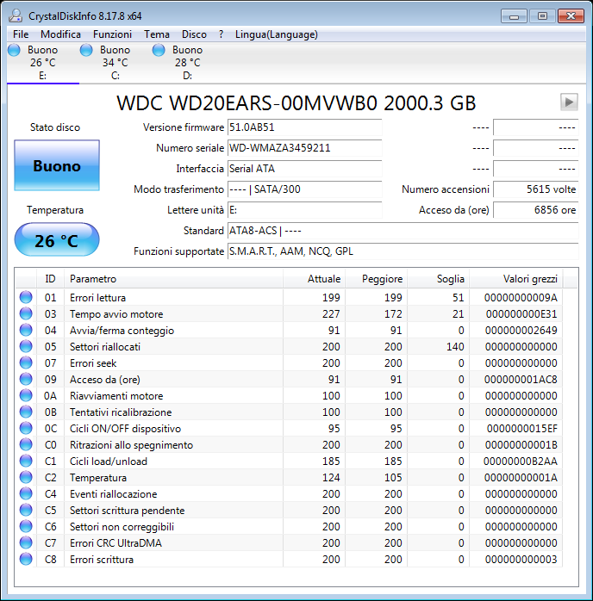This screenshot has width=593, height=601.
Task: Open the ? help menu
Action: (221, 34)
